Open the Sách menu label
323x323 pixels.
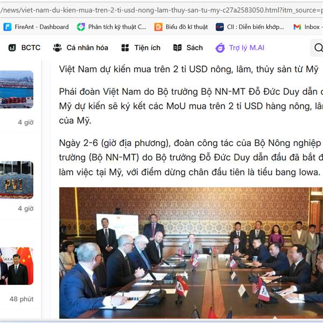point(195,47)
